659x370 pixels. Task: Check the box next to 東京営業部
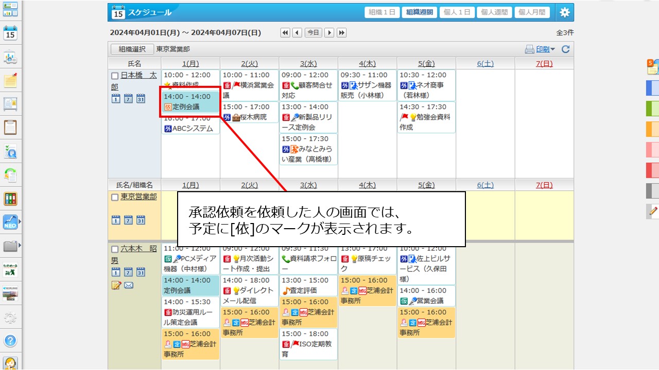click(x=115, y=197)
